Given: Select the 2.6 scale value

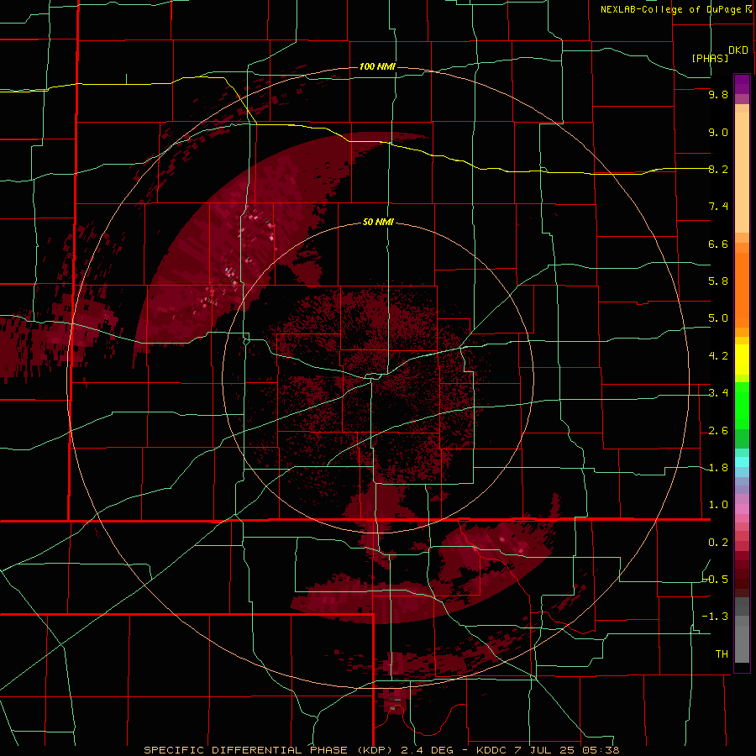Looking at the screenshot, I should tap(718, 431).
